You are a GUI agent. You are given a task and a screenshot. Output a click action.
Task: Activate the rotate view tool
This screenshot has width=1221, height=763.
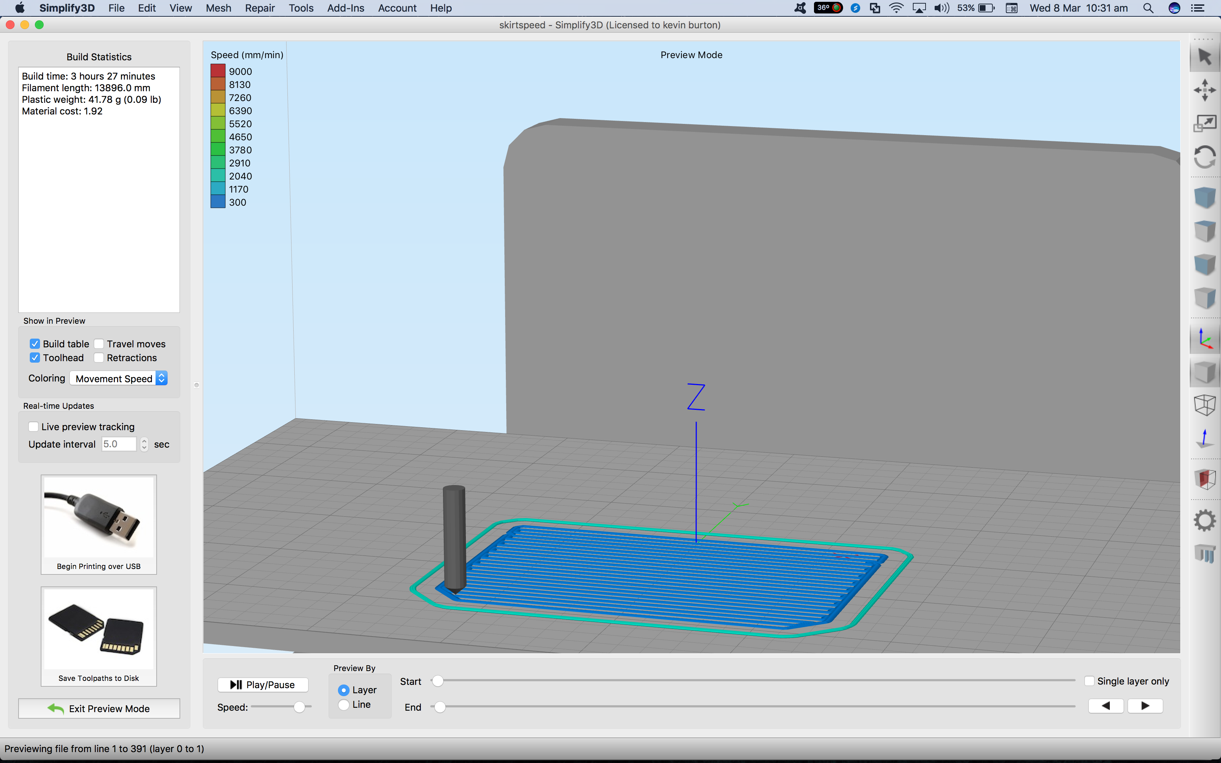[1205, 157]
